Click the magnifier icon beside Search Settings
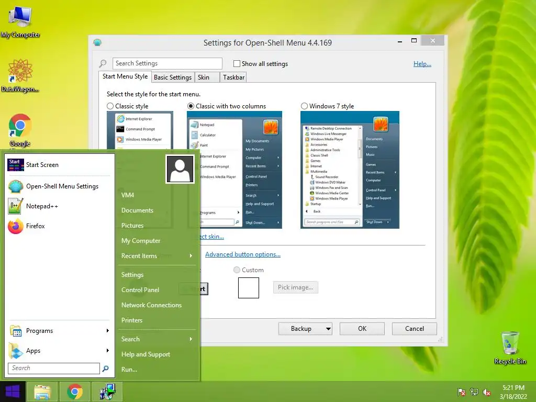 [103, 63]
